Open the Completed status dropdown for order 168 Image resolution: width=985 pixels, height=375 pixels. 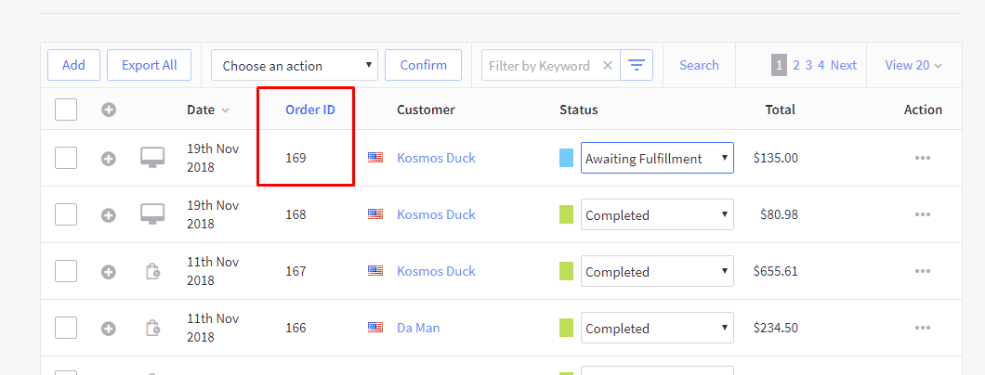click(657, 214)
